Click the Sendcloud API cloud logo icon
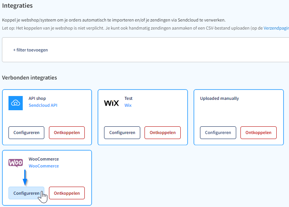 tap(16, 103)
